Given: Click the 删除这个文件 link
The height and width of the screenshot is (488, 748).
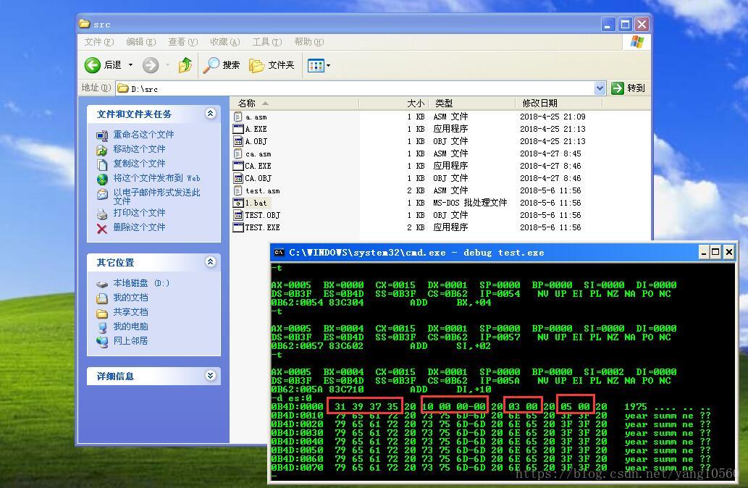Looking at the screenshot, I should pos(139,227).
